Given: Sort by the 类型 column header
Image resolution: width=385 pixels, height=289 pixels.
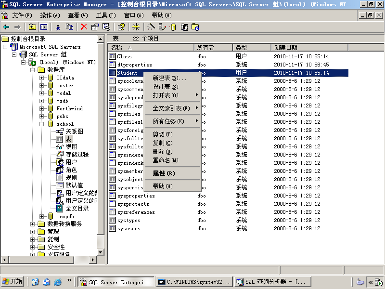Looking at the screenshot, I should pos(252,47).
